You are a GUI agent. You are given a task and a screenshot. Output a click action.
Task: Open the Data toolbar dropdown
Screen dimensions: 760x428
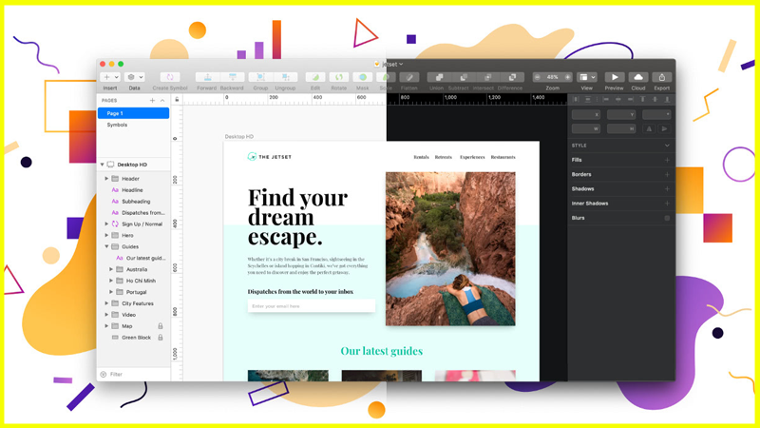point(134,77)
